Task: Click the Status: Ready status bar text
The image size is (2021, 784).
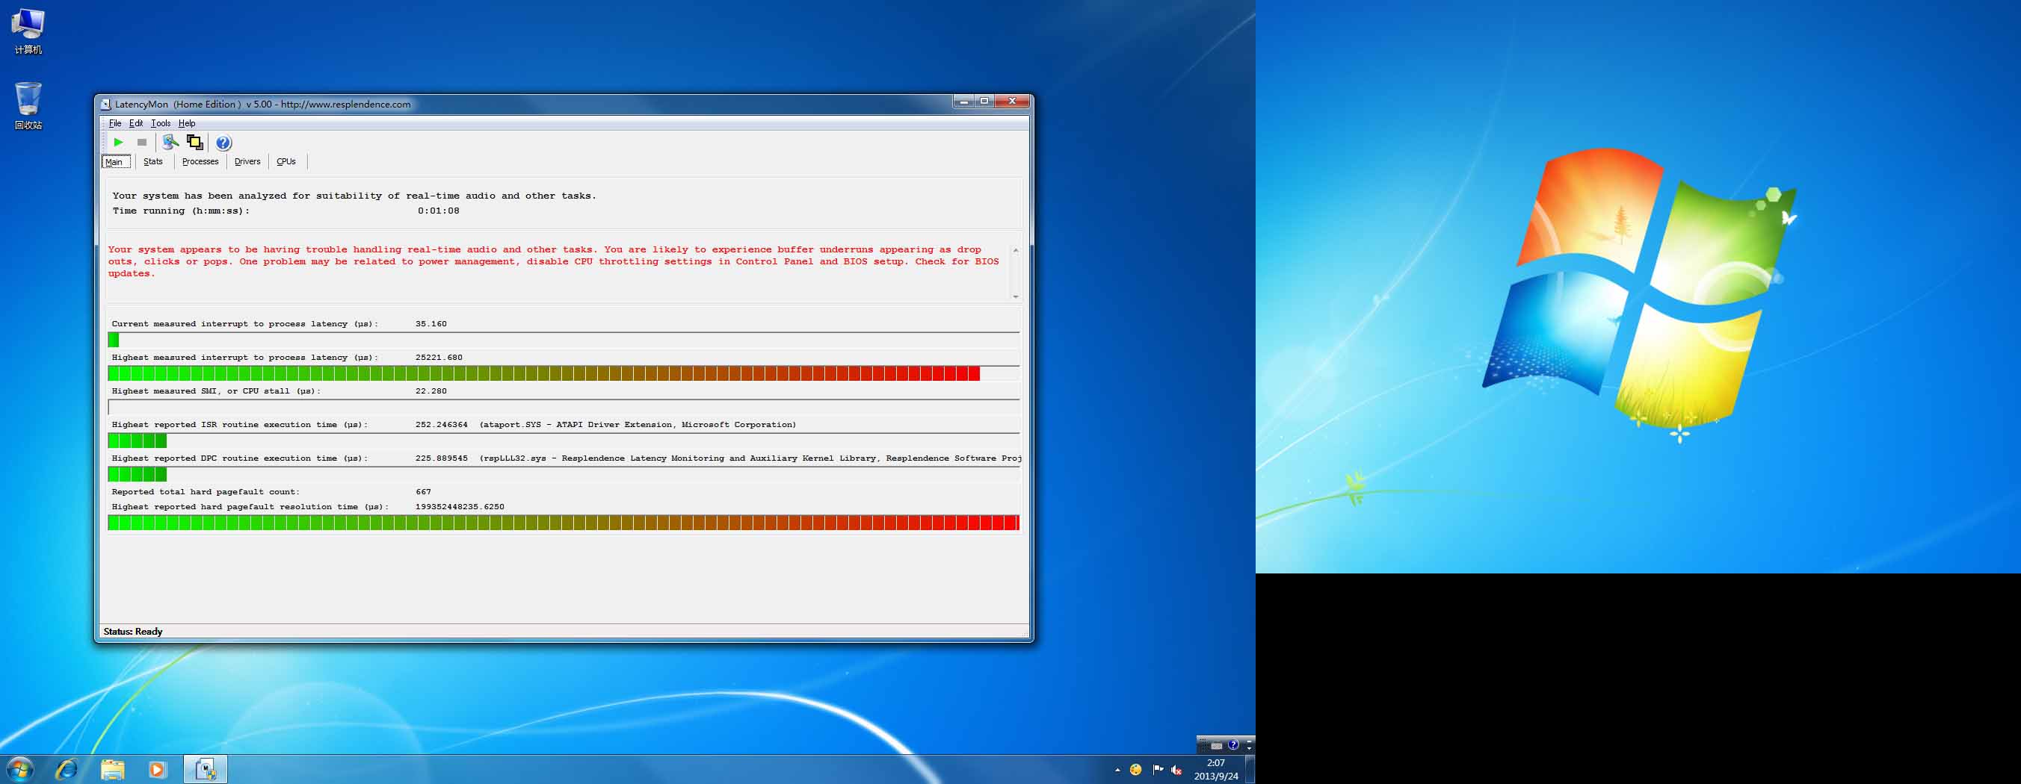Action: [132, 631]
